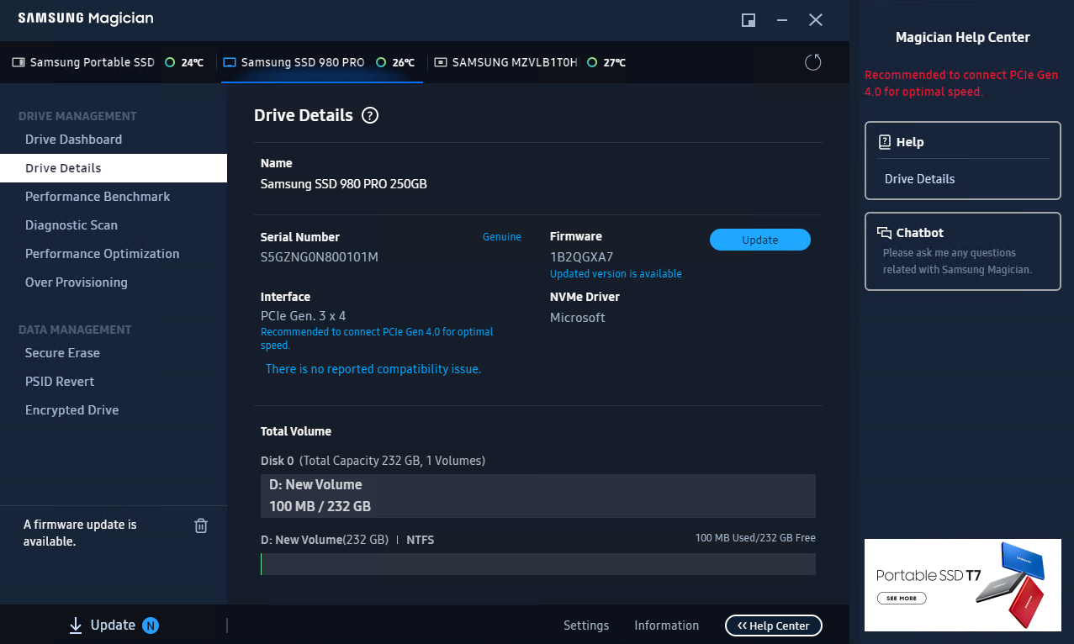Open the Chatbot card
The height and width of the screenshot is (644, 1074).
[x=963, y=251]
